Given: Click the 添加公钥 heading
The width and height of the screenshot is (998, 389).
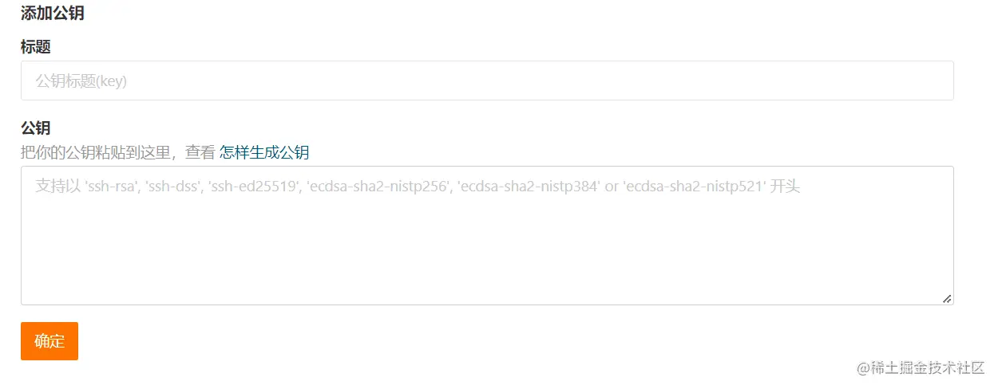Looking at the screenshot, I should click(x=53, y=13).
